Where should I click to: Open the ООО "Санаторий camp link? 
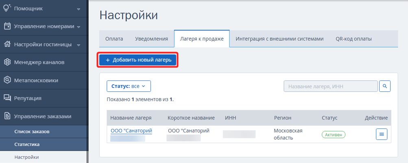tap(131, 130)
